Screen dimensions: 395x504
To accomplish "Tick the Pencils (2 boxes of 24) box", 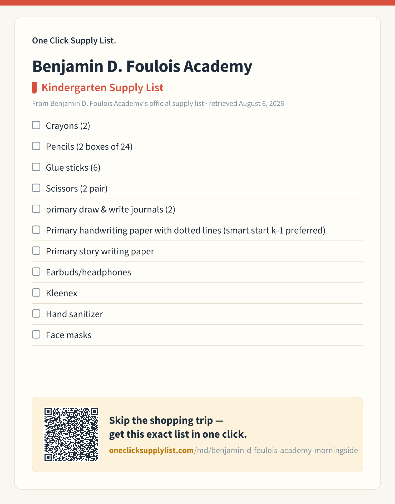I will tap(36, 146).
